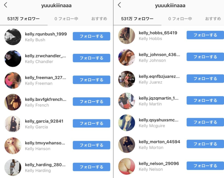Open the おすすめ tab on left screen
This screenshot has height=178, width=224.
99,19
